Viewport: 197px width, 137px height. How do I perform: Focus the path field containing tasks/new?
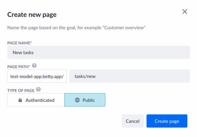click(x=129, y=76)
